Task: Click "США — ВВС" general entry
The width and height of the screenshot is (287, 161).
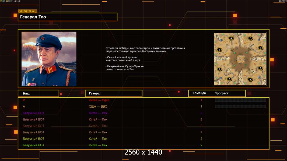Action: coord(98,107)
